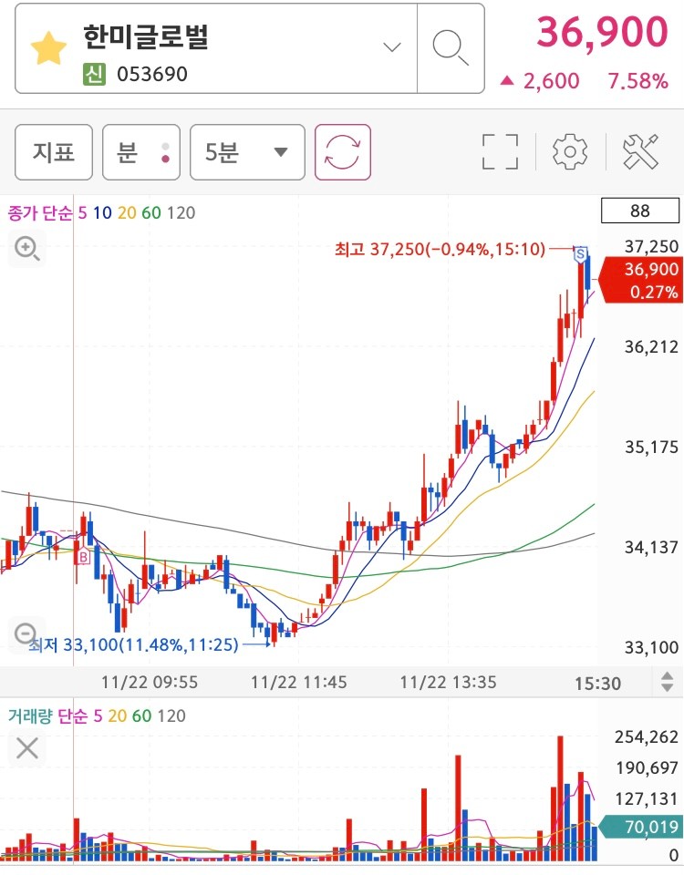This screenshot has height=875, width=684.
Task: Zoom out the chart with minus magnifier
Action: click(26, 634)
